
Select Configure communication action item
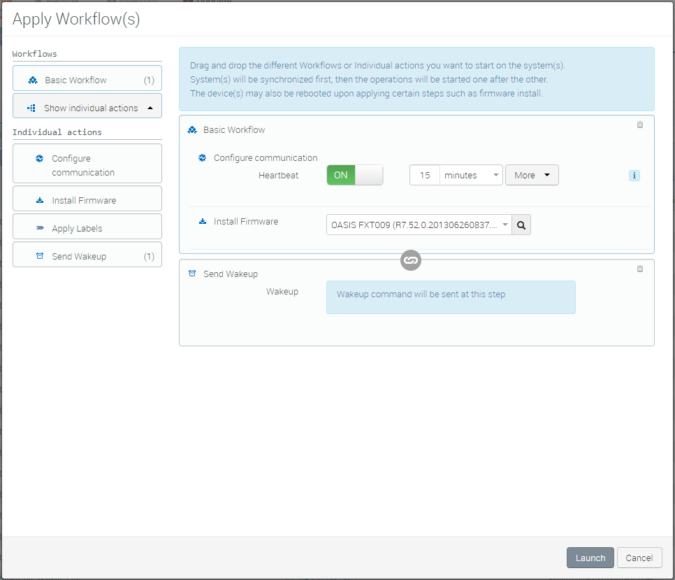pyautogui.click(x=87, y=165)
